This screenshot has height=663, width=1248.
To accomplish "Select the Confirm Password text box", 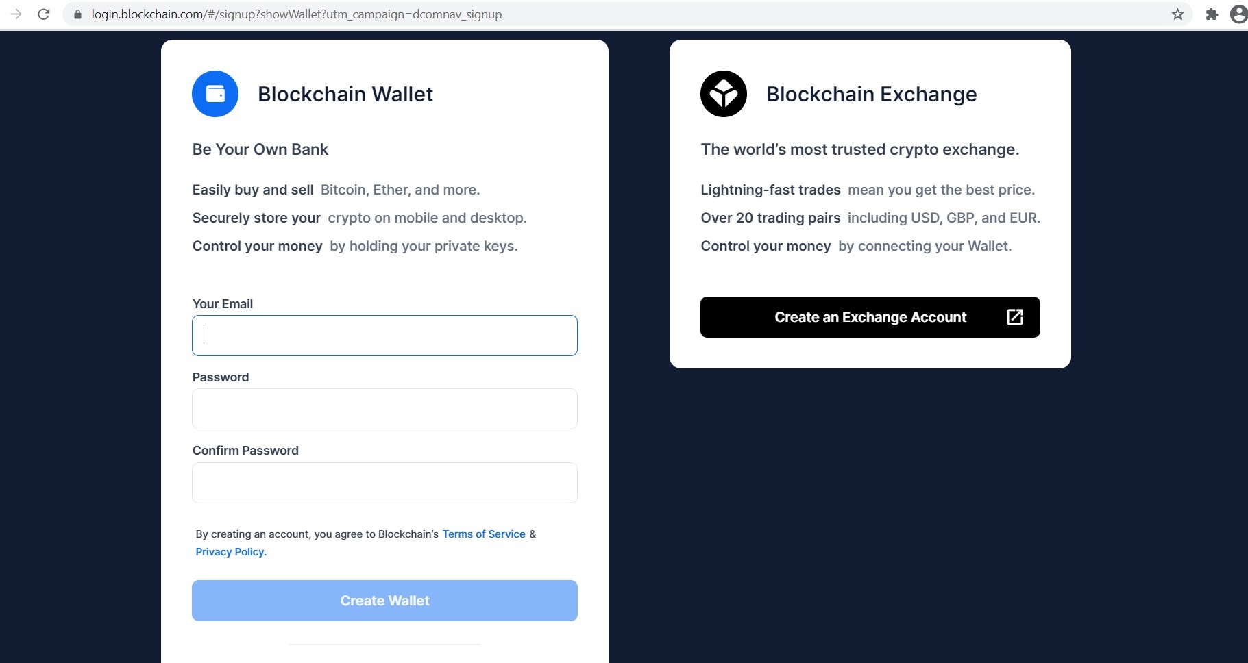I will click(x=384, y=483).
